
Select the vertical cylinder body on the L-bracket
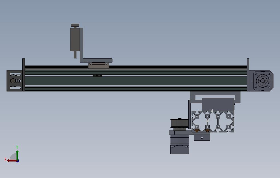pyautogui.click(x=75, y=40)
